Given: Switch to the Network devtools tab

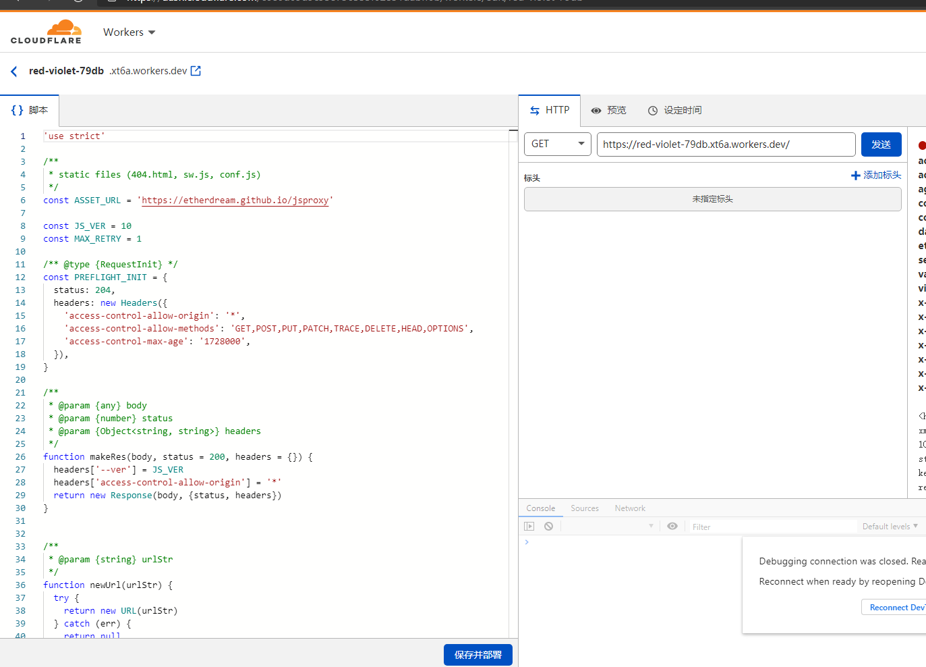Looking at the screenshot, I should tap(630, 508).
